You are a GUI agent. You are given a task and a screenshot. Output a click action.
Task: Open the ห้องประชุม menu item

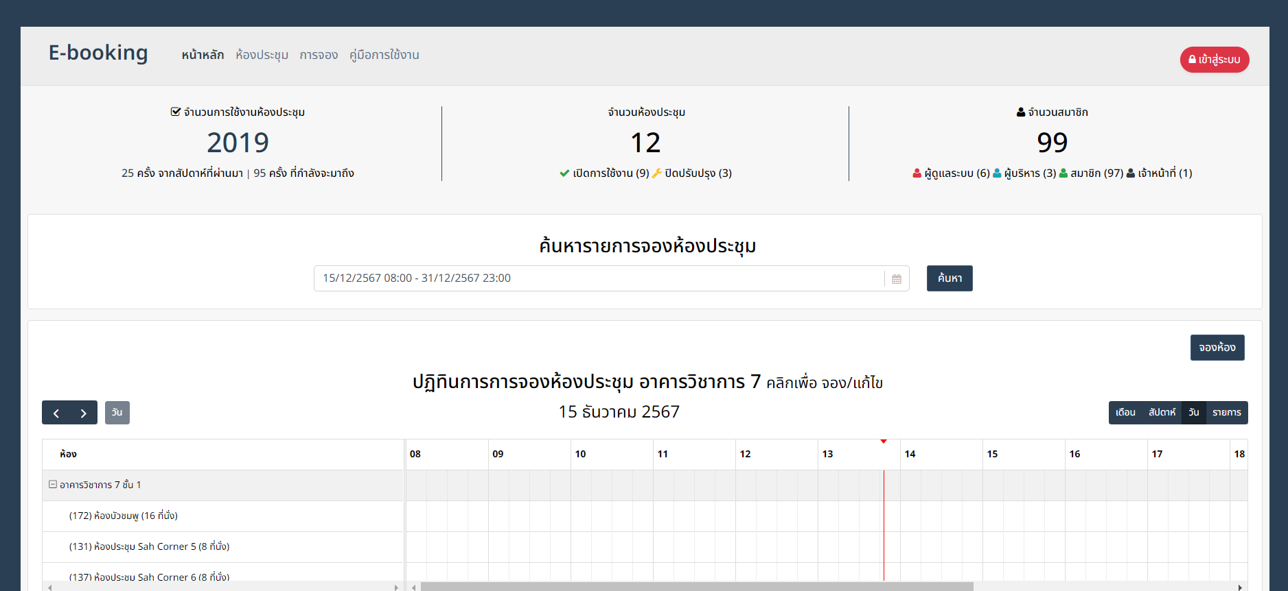pyautogui.click(x=262, y=55)
